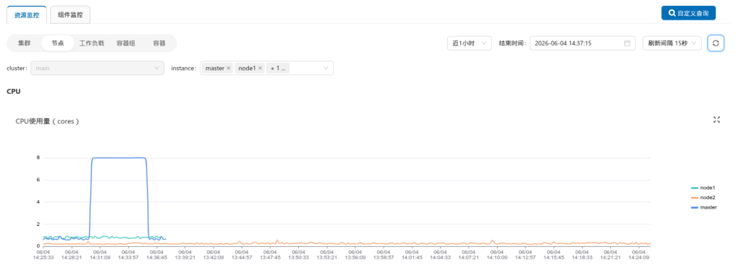Switch to the 组件监控 tab
Viewport: 741px width, 275px height.
click(70, 14)
